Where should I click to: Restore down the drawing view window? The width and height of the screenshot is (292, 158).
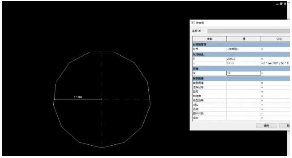pos(281,4)
